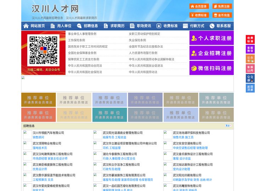Click the news icon beside 职场资讯
The image size is (255, 191).
tap(132, 26)
